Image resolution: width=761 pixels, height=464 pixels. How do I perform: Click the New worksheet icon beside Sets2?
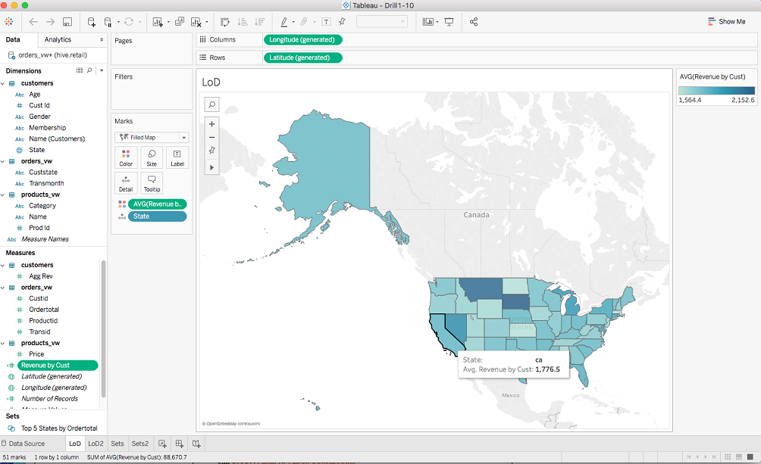[162, 444]
